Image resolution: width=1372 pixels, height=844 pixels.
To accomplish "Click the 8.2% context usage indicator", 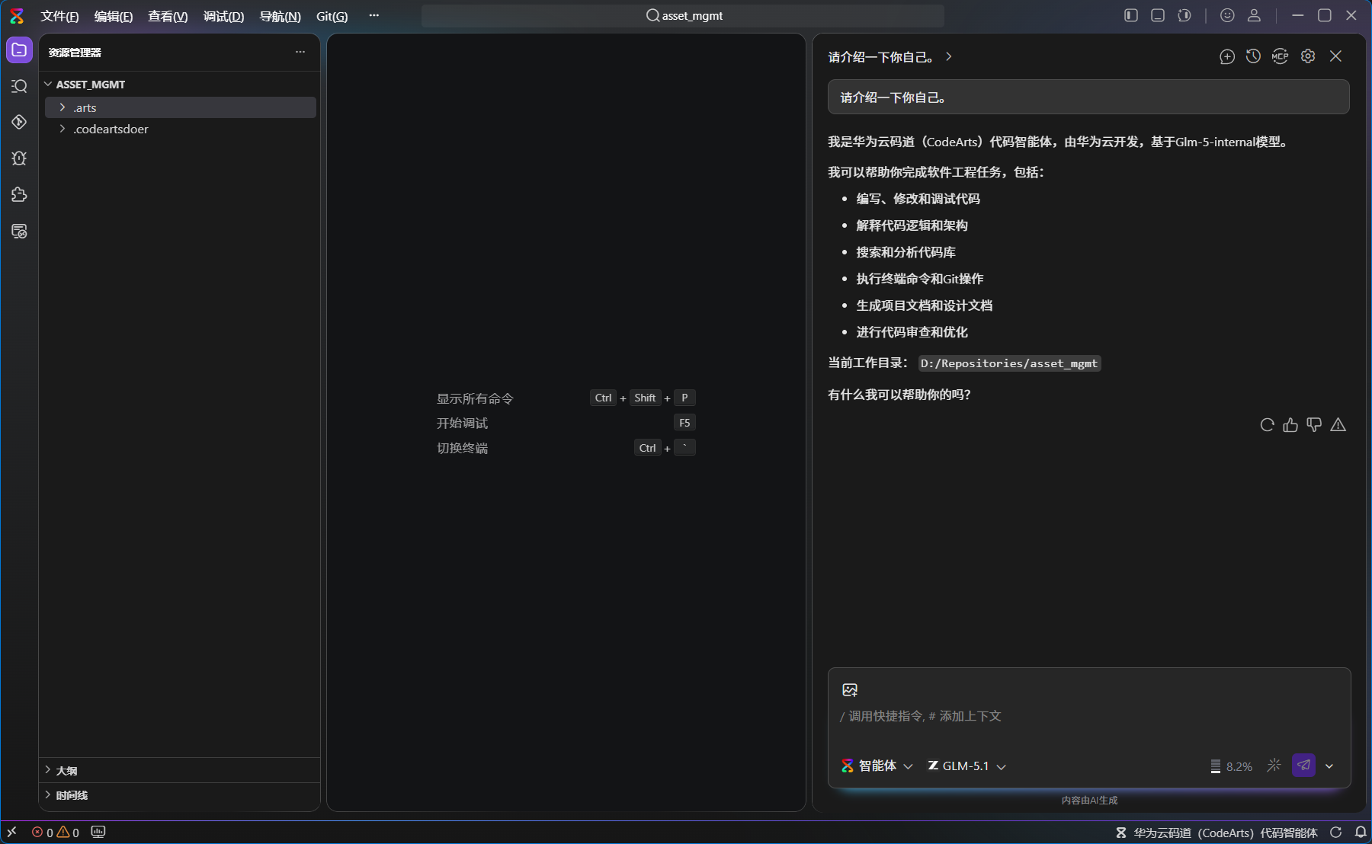I will pos(1231,766).
